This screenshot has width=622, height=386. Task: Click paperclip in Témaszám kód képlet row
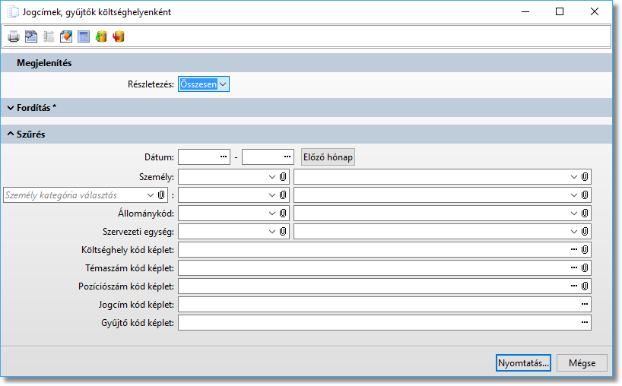click(585, 268)
